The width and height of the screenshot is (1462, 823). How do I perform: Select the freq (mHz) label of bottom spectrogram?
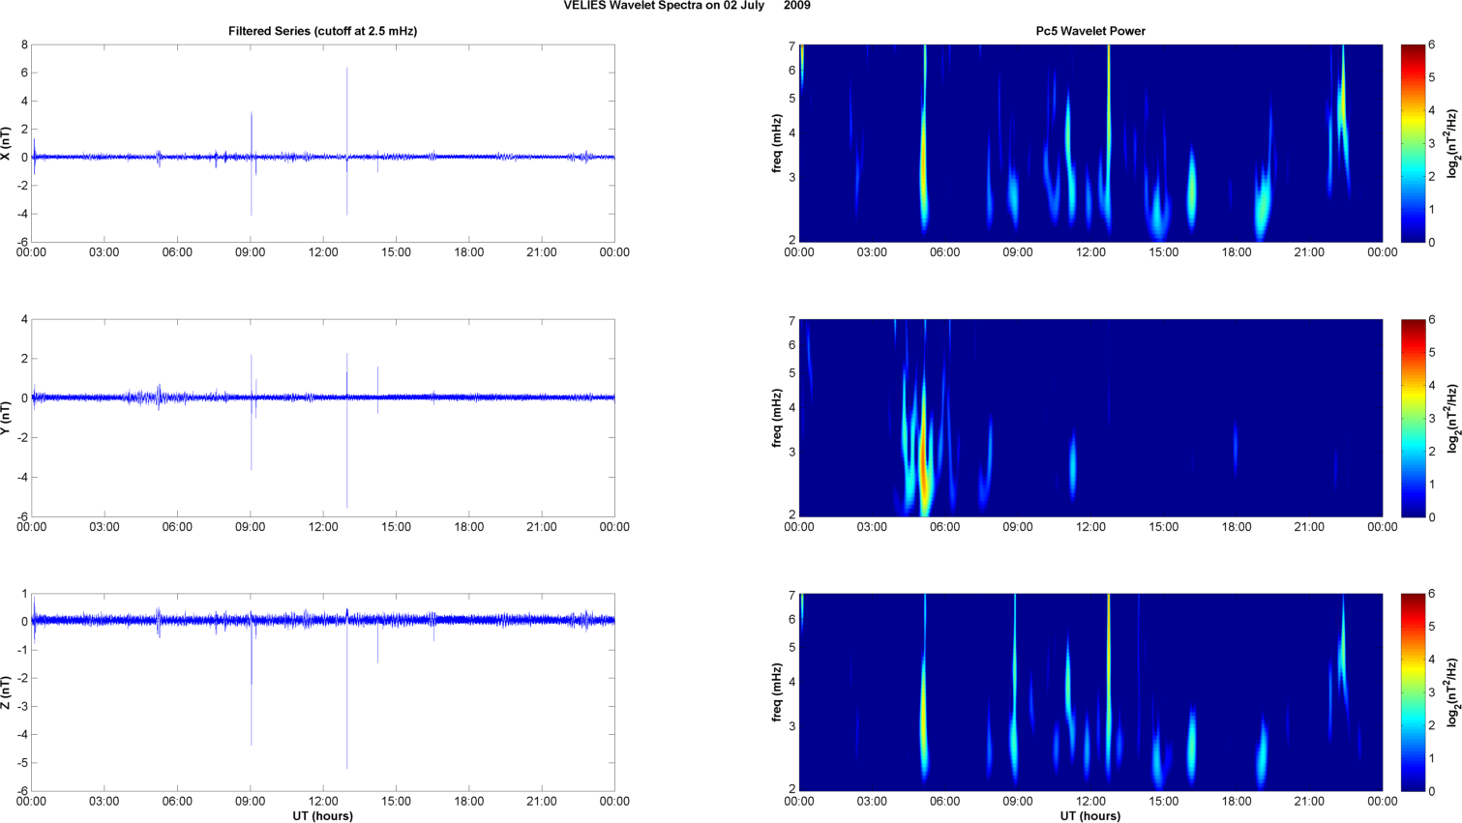[x=777, y=692]
